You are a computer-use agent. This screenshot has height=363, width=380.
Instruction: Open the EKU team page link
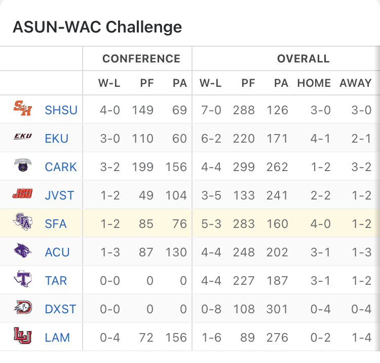pos(57,139)
